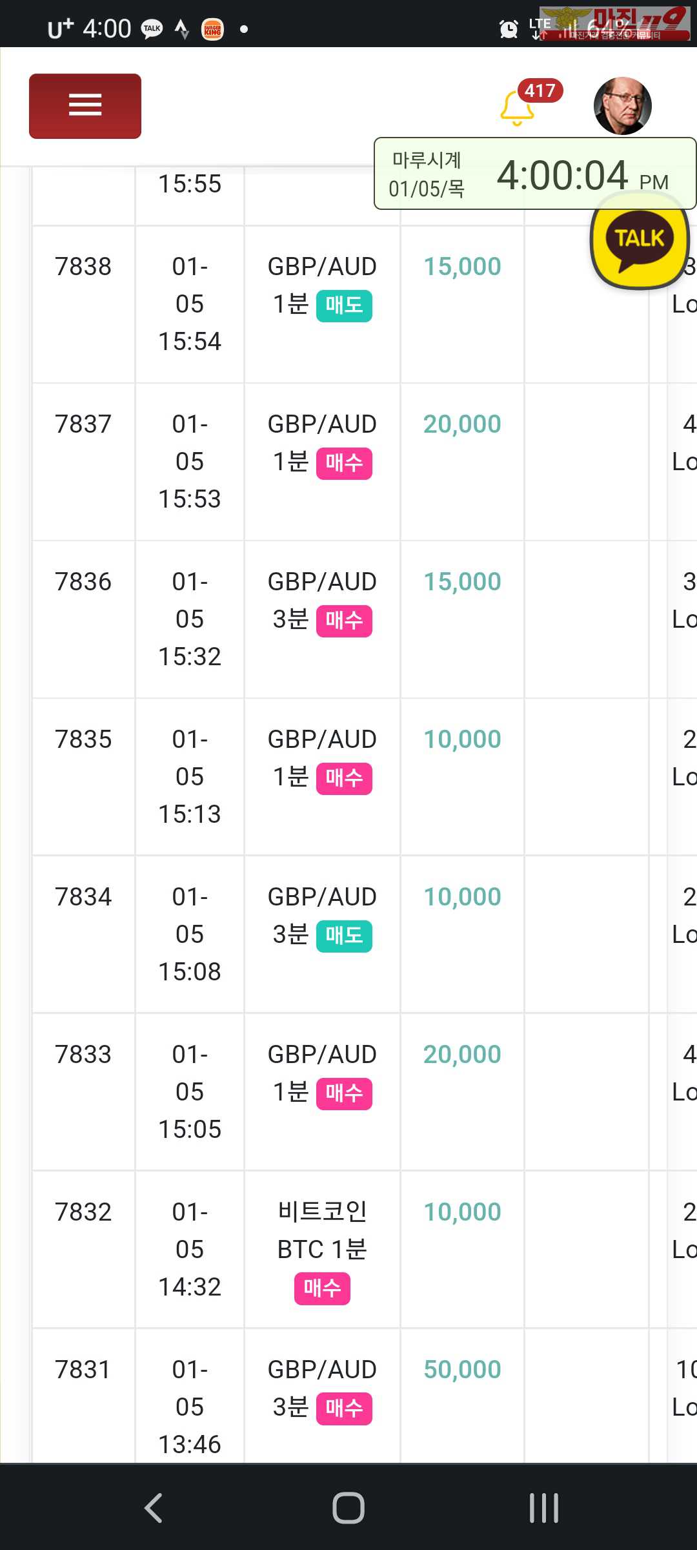Click the 매수 badge in row 7837
The width and height of the screenshot is (697, 1550).
point(344,463)
